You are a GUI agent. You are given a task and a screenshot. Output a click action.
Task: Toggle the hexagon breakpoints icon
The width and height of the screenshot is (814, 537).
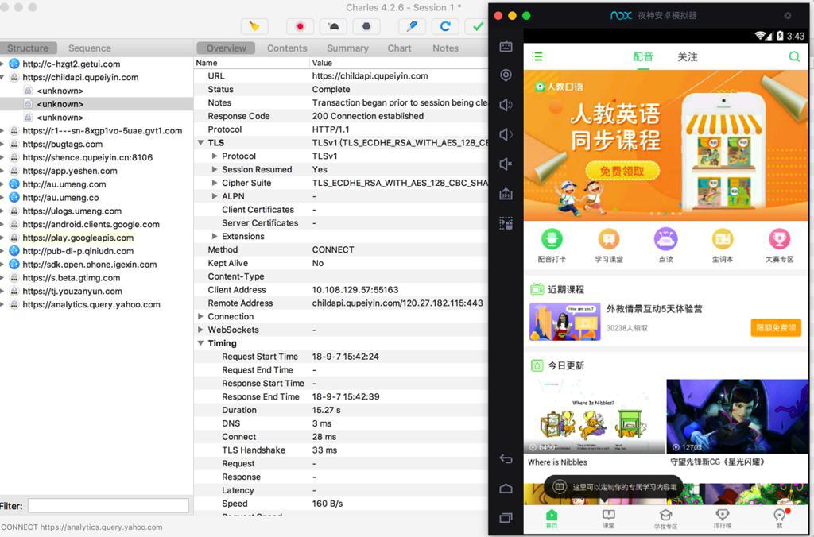(366, 26)
